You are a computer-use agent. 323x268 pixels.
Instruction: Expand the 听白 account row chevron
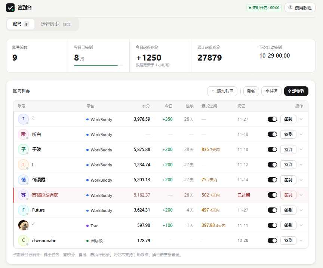[x=301, y=134]
